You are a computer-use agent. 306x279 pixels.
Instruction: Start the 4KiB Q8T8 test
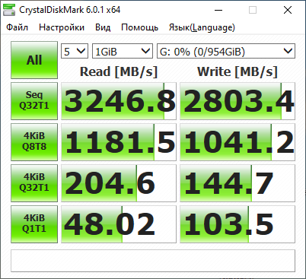[x=34, y=142]
